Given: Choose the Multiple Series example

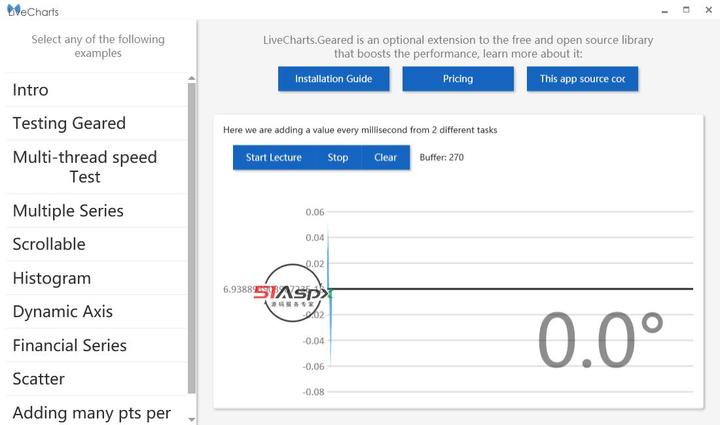Looking at the screenshot, I should pyautogui.click(x=96, y=211).
